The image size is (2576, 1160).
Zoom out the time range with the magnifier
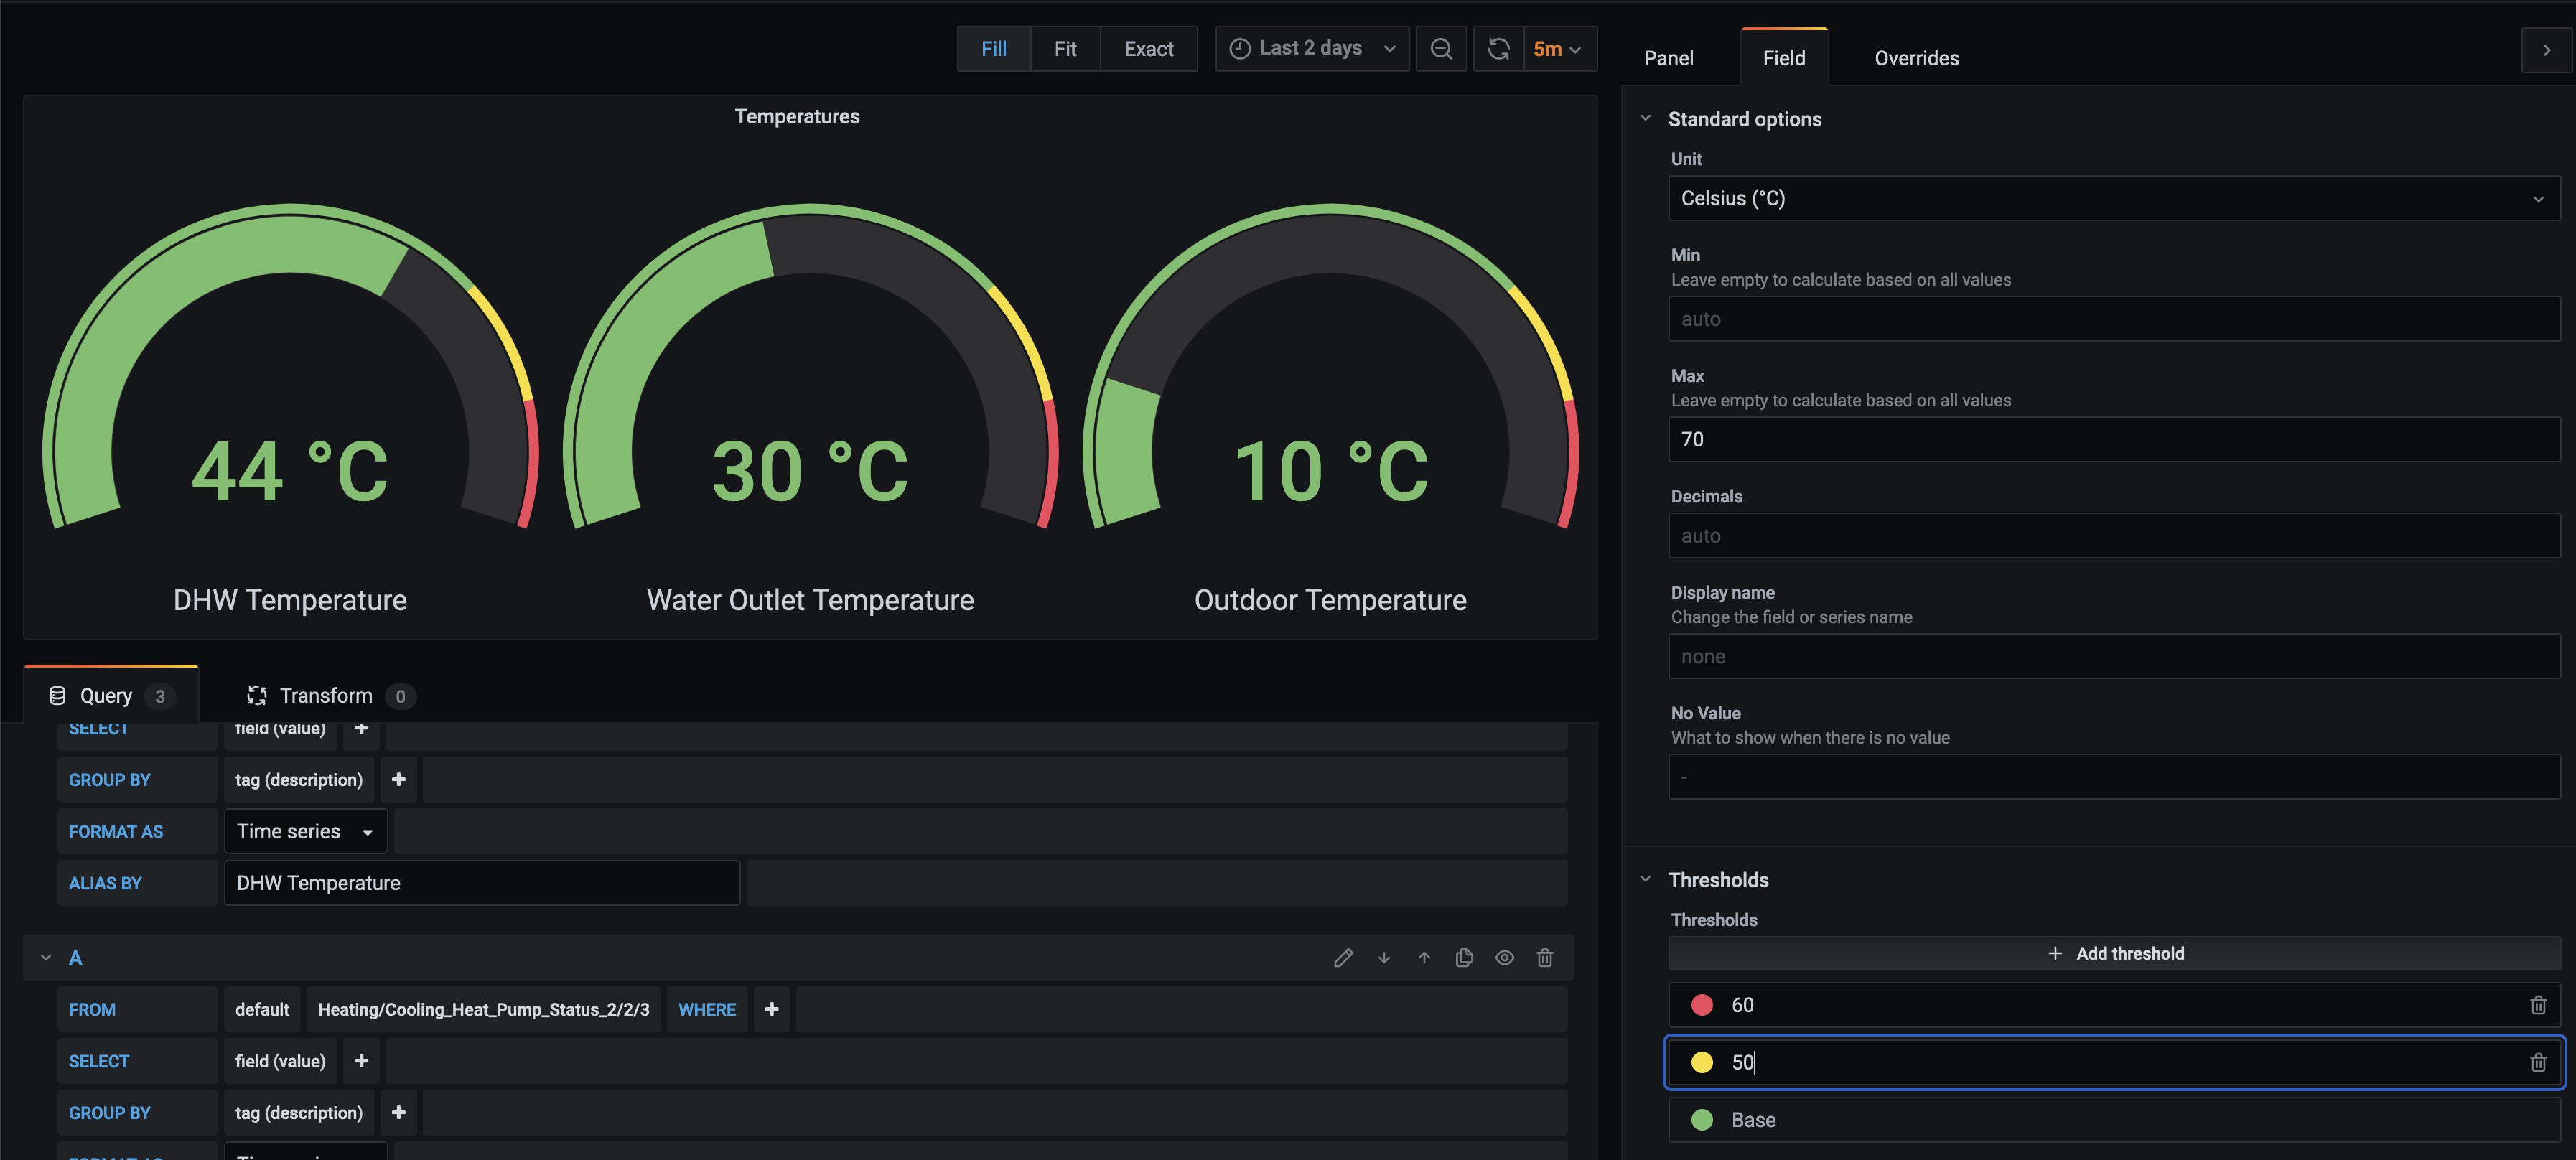[x=1441, y=48]
